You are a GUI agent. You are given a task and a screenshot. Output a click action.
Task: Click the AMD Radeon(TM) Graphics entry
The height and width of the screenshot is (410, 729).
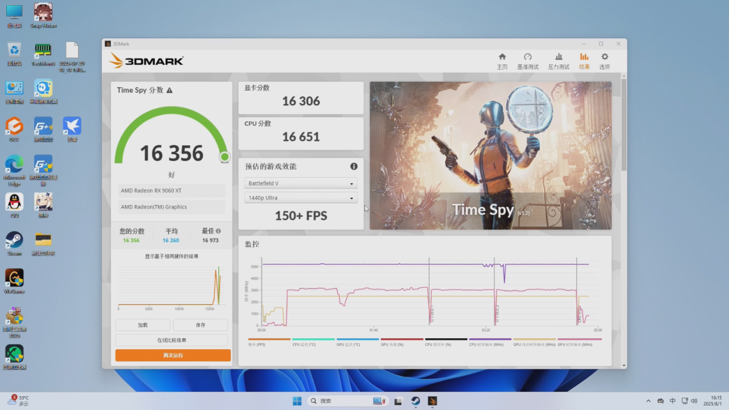pyautogui.click(x=171, y=207)
